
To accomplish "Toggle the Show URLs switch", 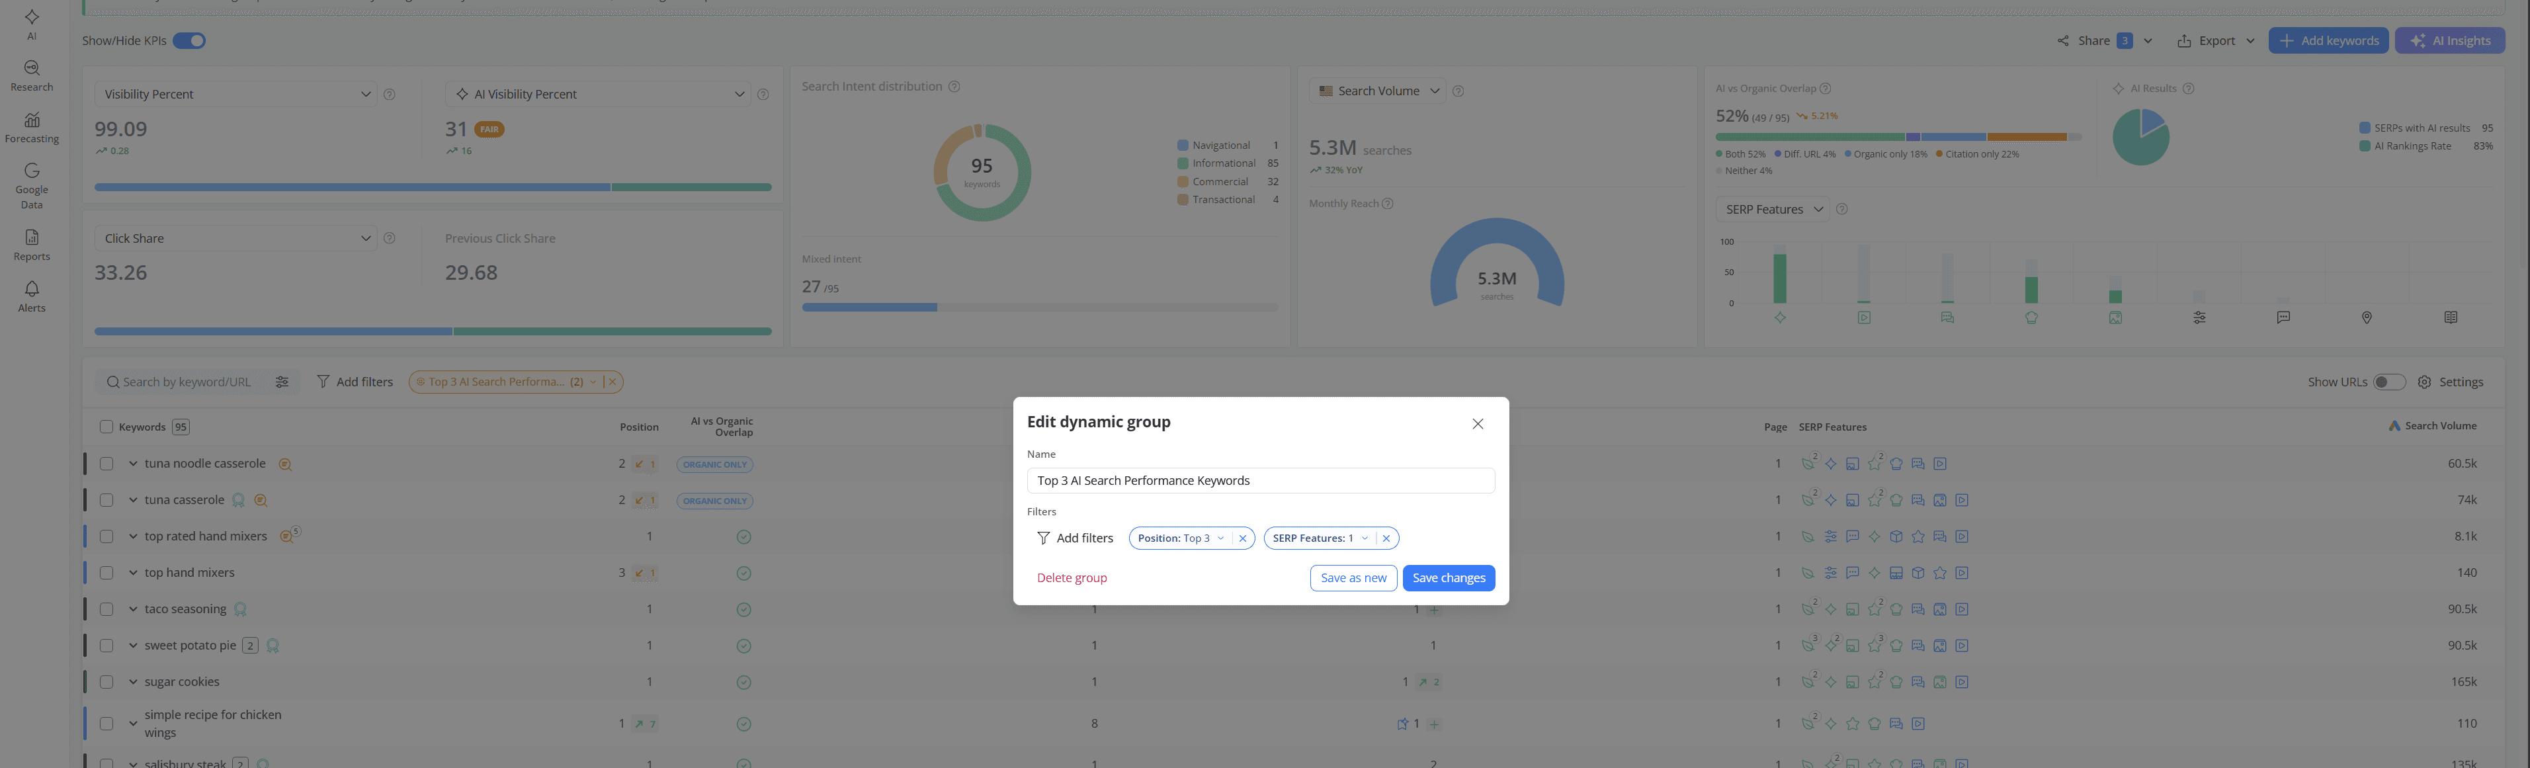I will point(2390,382).
